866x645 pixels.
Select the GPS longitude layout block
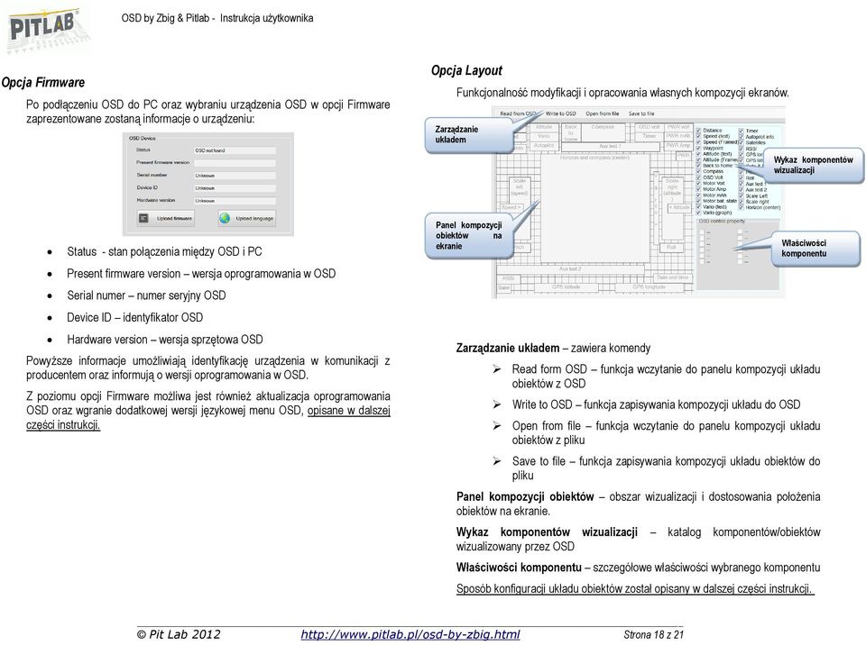tap(649, 287)
